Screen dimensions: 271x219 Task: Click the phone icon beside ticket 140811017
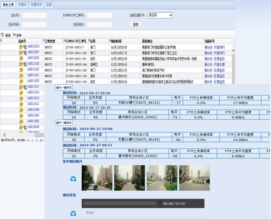coord(25,87)
